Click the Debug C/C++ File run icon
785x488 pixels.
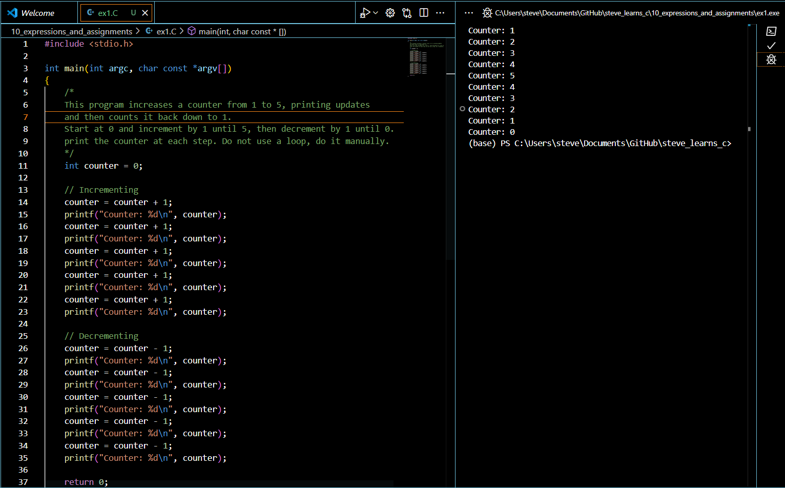pos(365,13)
